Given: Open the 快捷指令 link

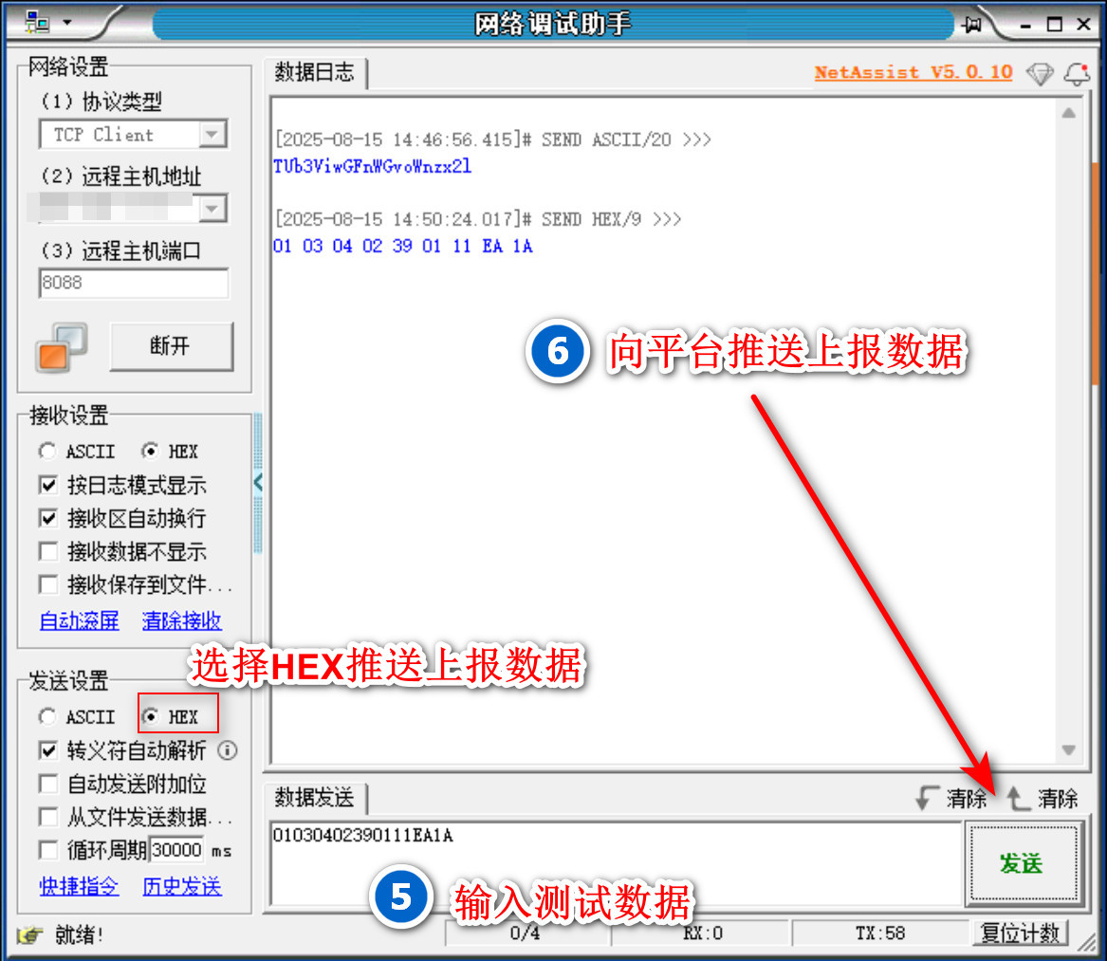Looking at the screenshot, I should click(x=80, y=887).
